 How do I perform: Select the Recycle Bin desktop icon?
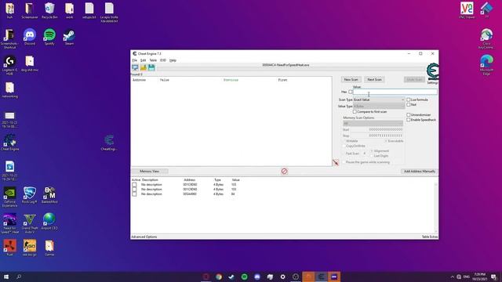(49, 10)
